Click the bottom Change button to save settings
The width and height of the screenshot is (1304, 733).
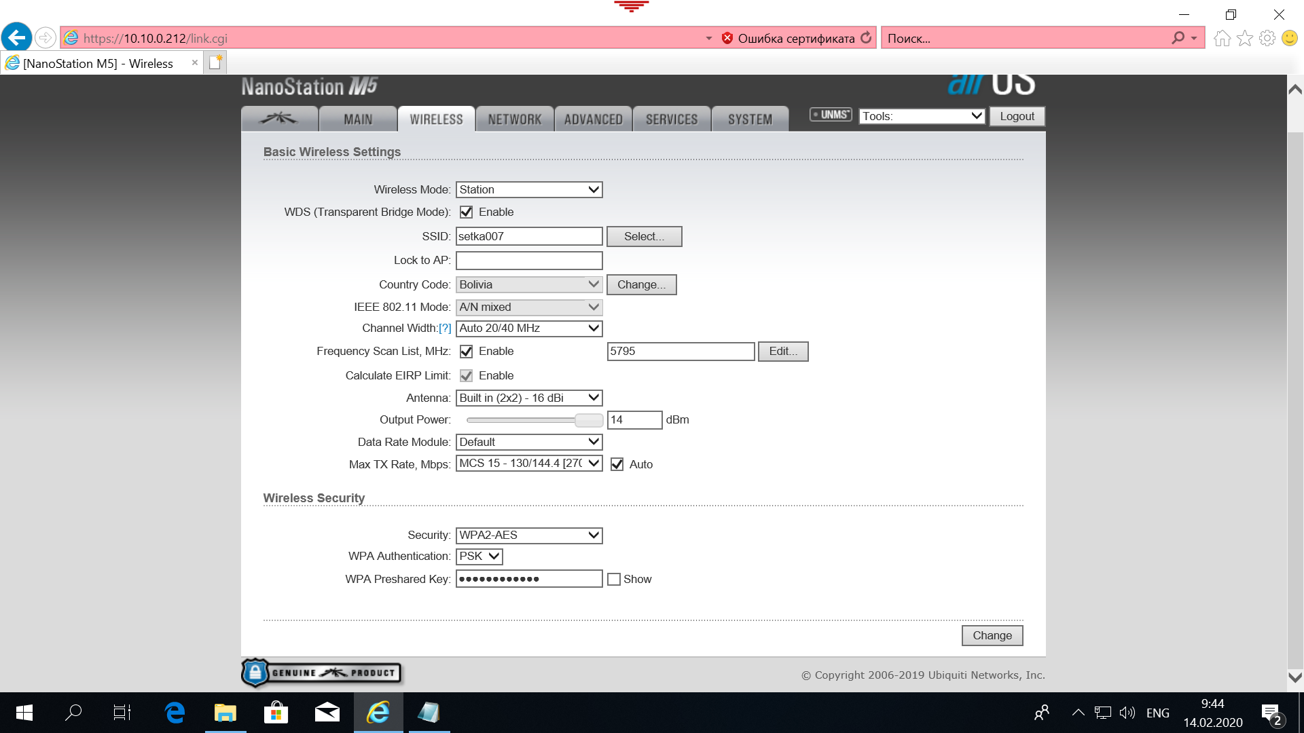point(992,636)
